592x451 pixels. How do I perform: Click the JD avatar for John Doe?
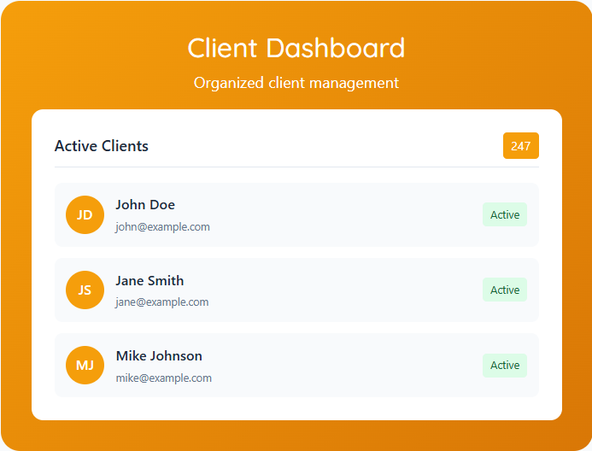(85, 215)
